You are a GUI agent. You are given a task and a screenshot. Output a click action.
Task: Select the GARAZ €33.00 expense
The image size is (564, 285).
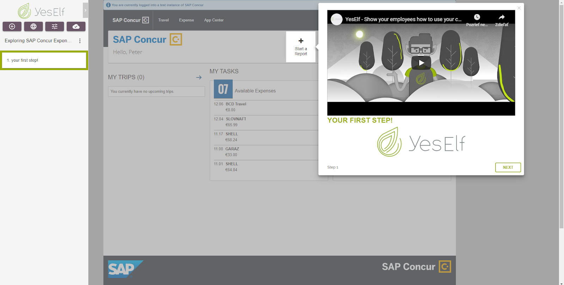(x=266, y=152)
